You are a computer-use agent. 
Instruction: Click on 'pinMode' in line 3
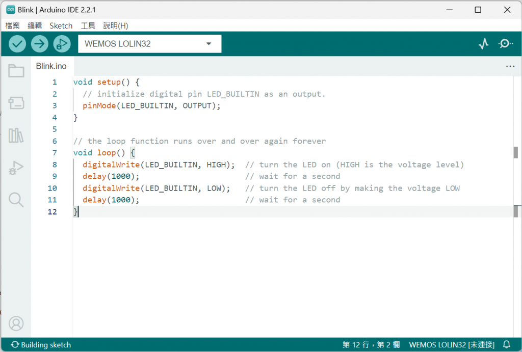pos(99,106)
